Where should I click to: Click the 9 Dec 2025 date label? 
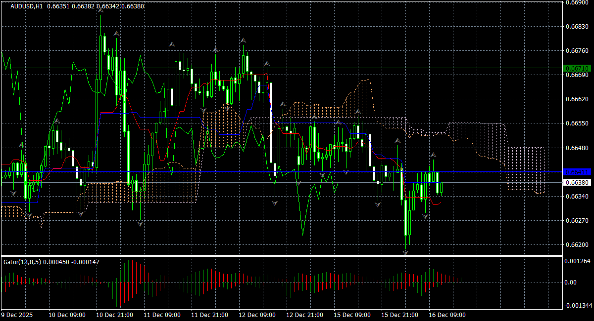point(17,315)
